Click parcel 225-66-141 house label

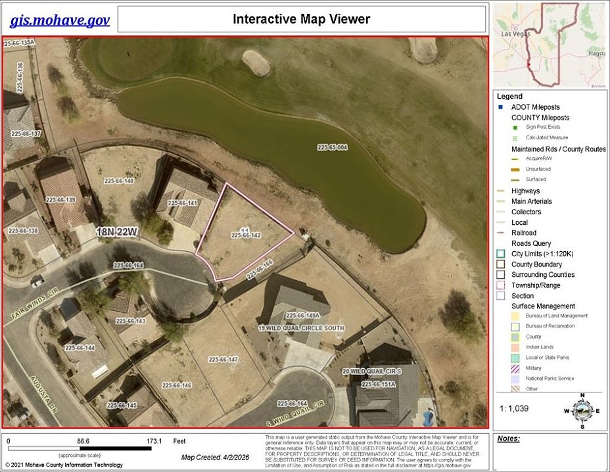coord(183,203)
